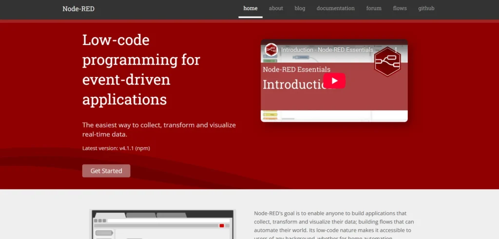Click the video title 'Introduction - Node-RED Essentials'

327,50
